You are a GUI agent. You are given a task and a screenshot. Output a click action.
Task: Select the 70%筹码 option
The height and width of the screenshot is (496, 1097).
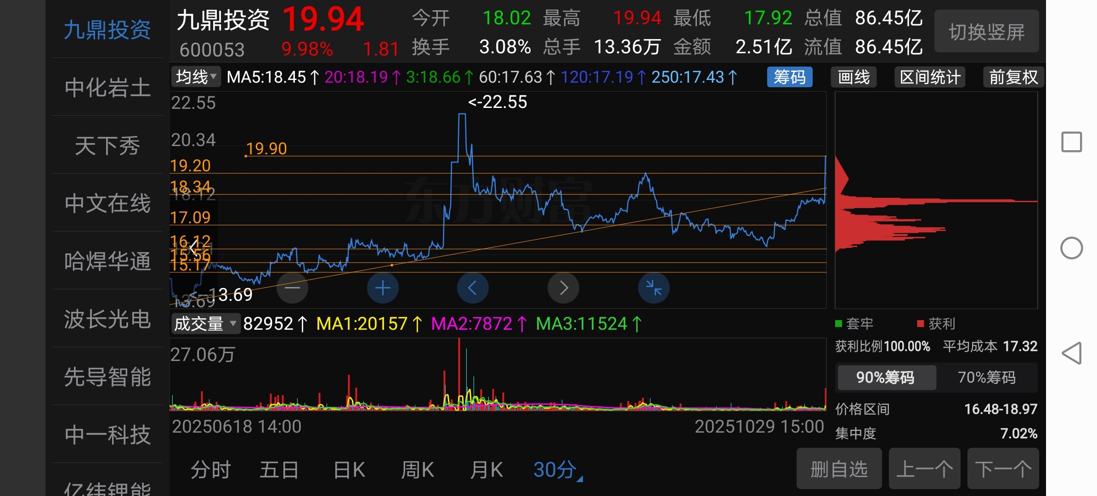986,378
